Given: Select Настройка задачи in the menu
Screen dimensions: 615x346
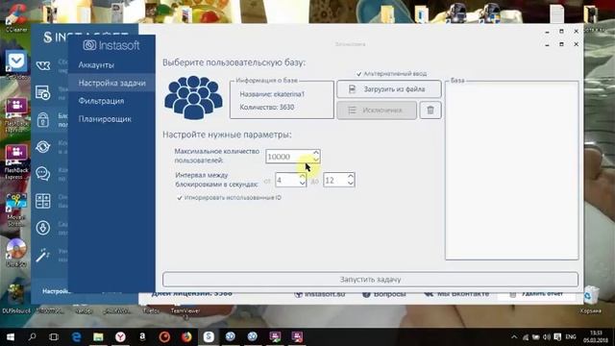Looking at the screenshot, I should (x=111, y=84).
